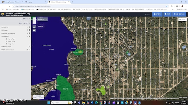The image size is (188, 105).
Task: Open Wetlands layer opacity half-circle icon
Action: click(28, 27)
